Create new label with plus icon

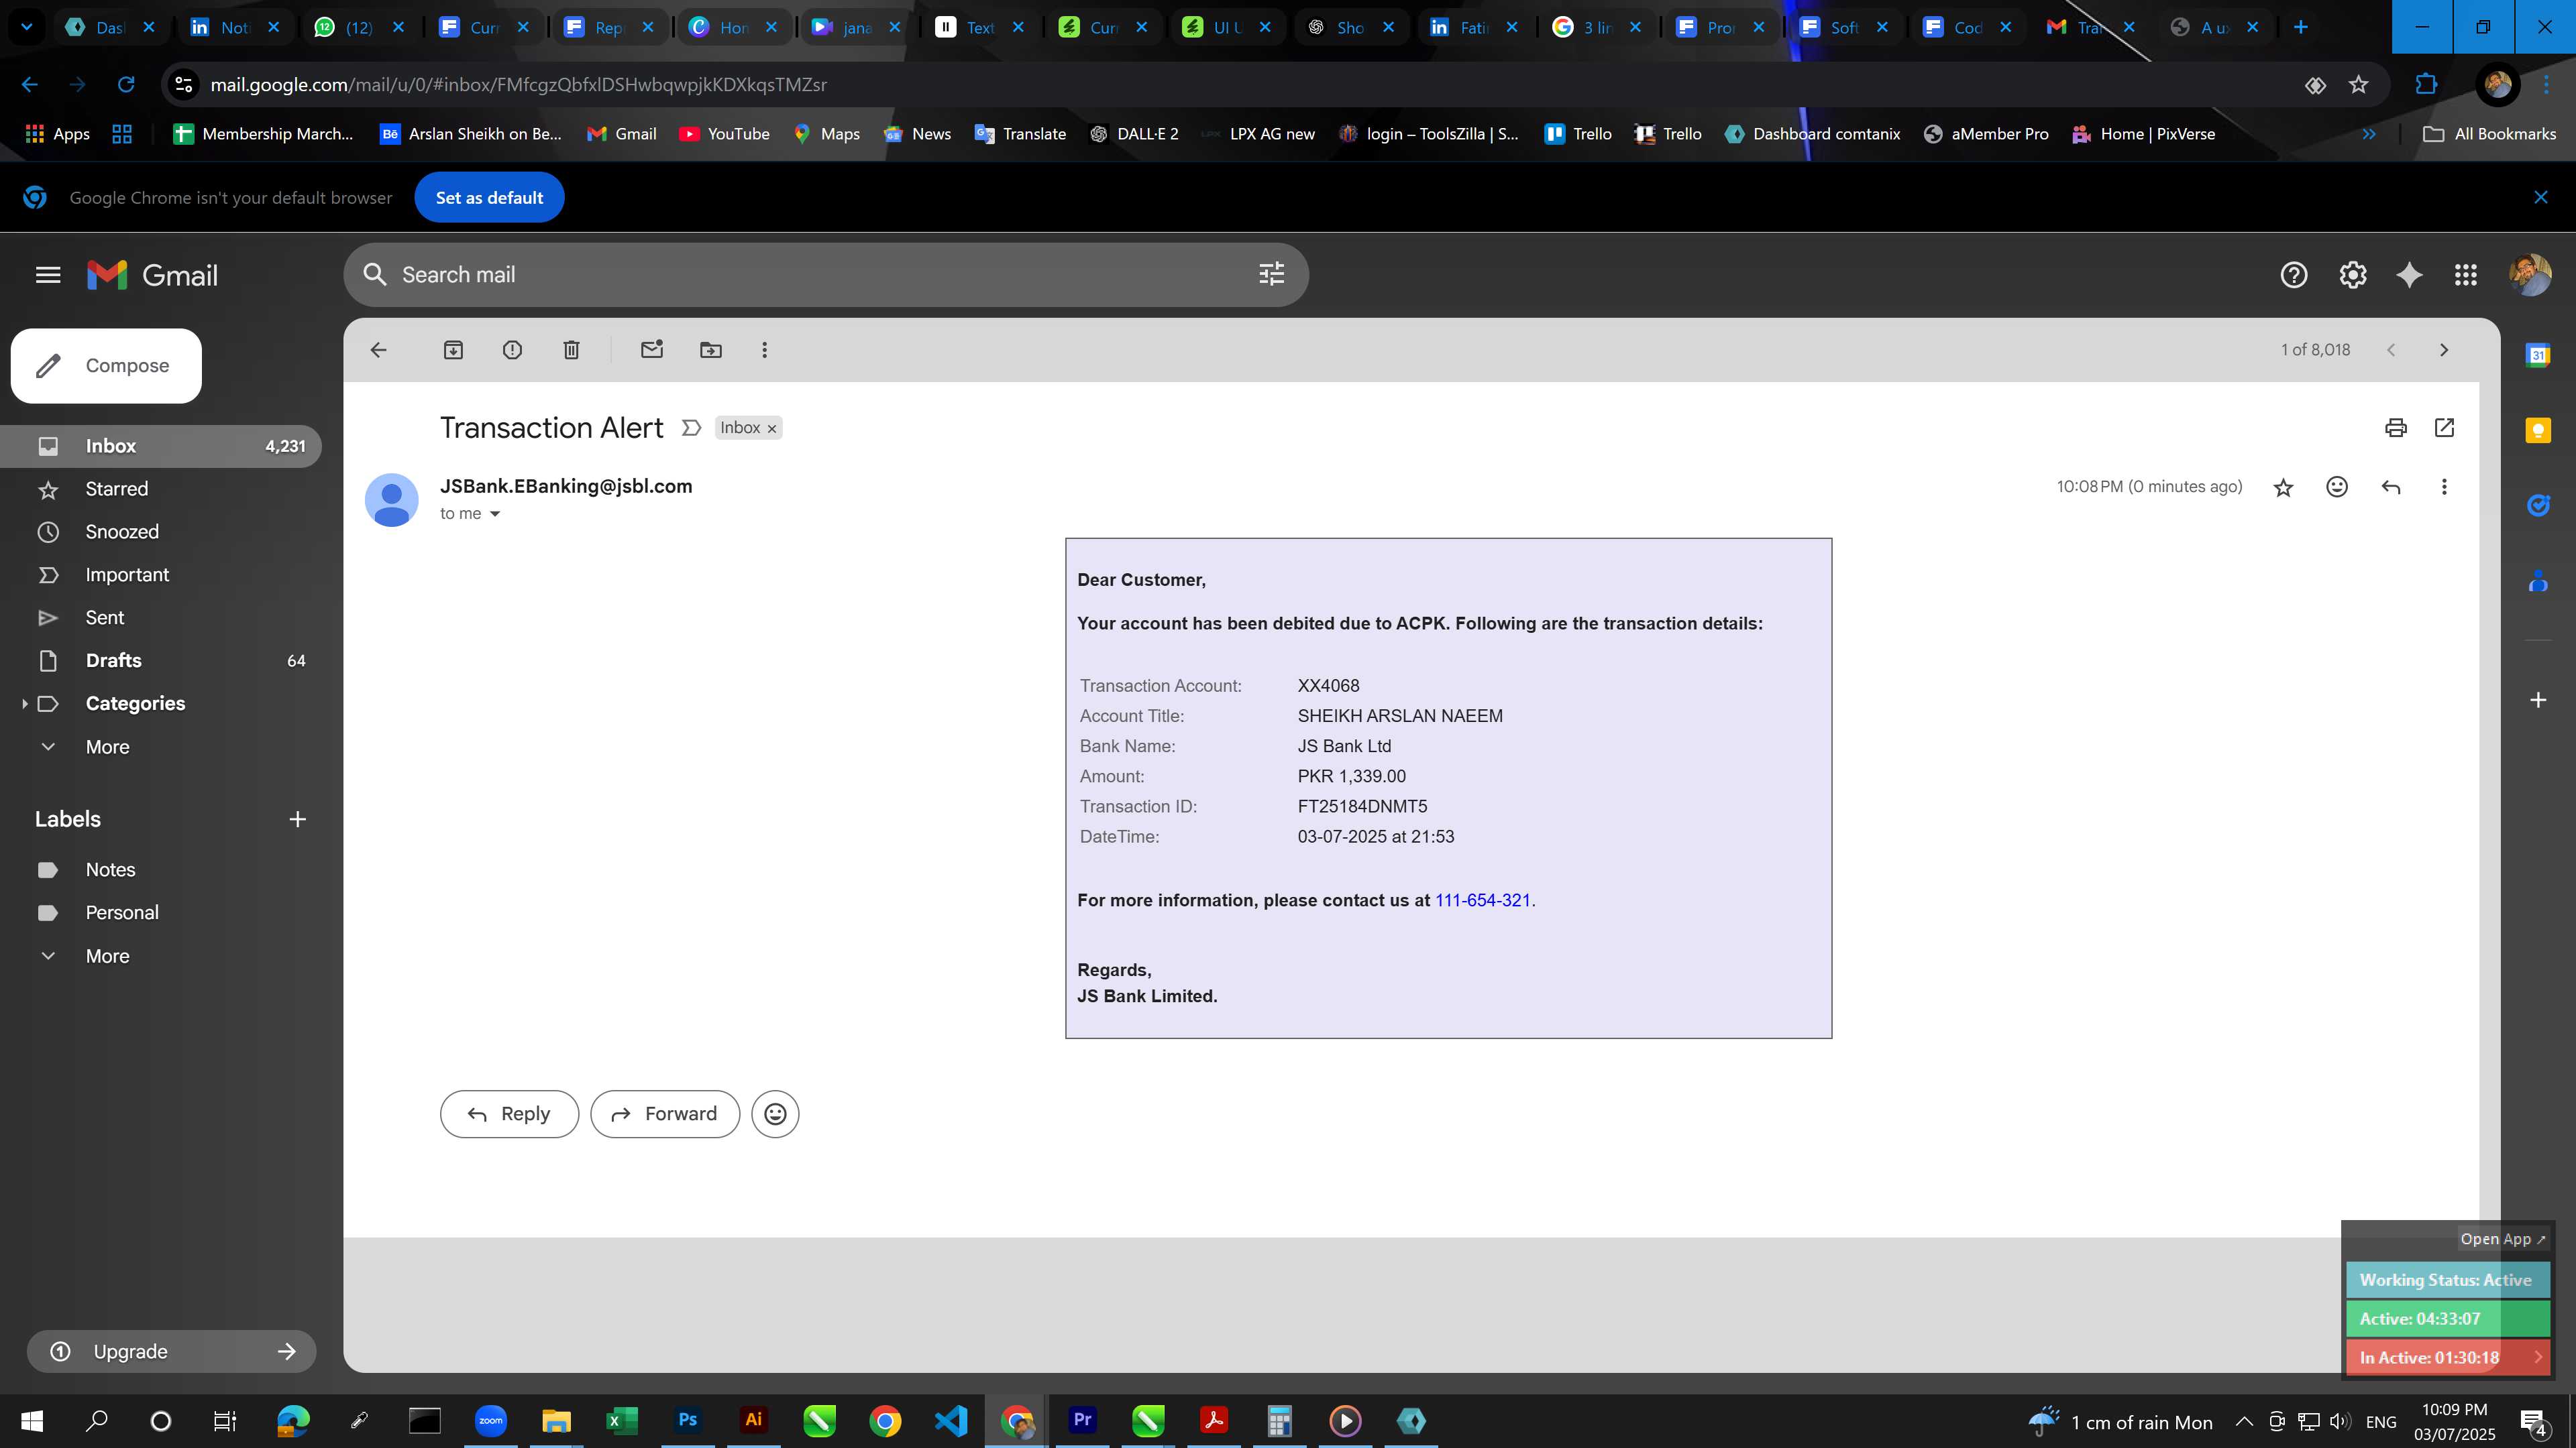tap(297, 819)
